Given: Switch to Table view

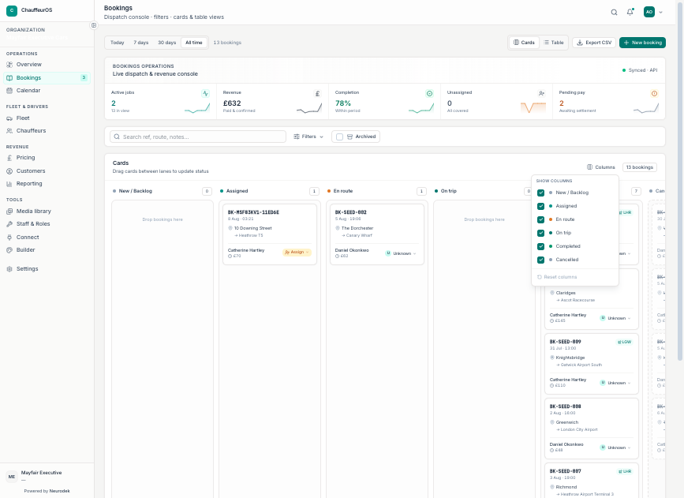Looking at the screenshot, I should pos(554,43).
